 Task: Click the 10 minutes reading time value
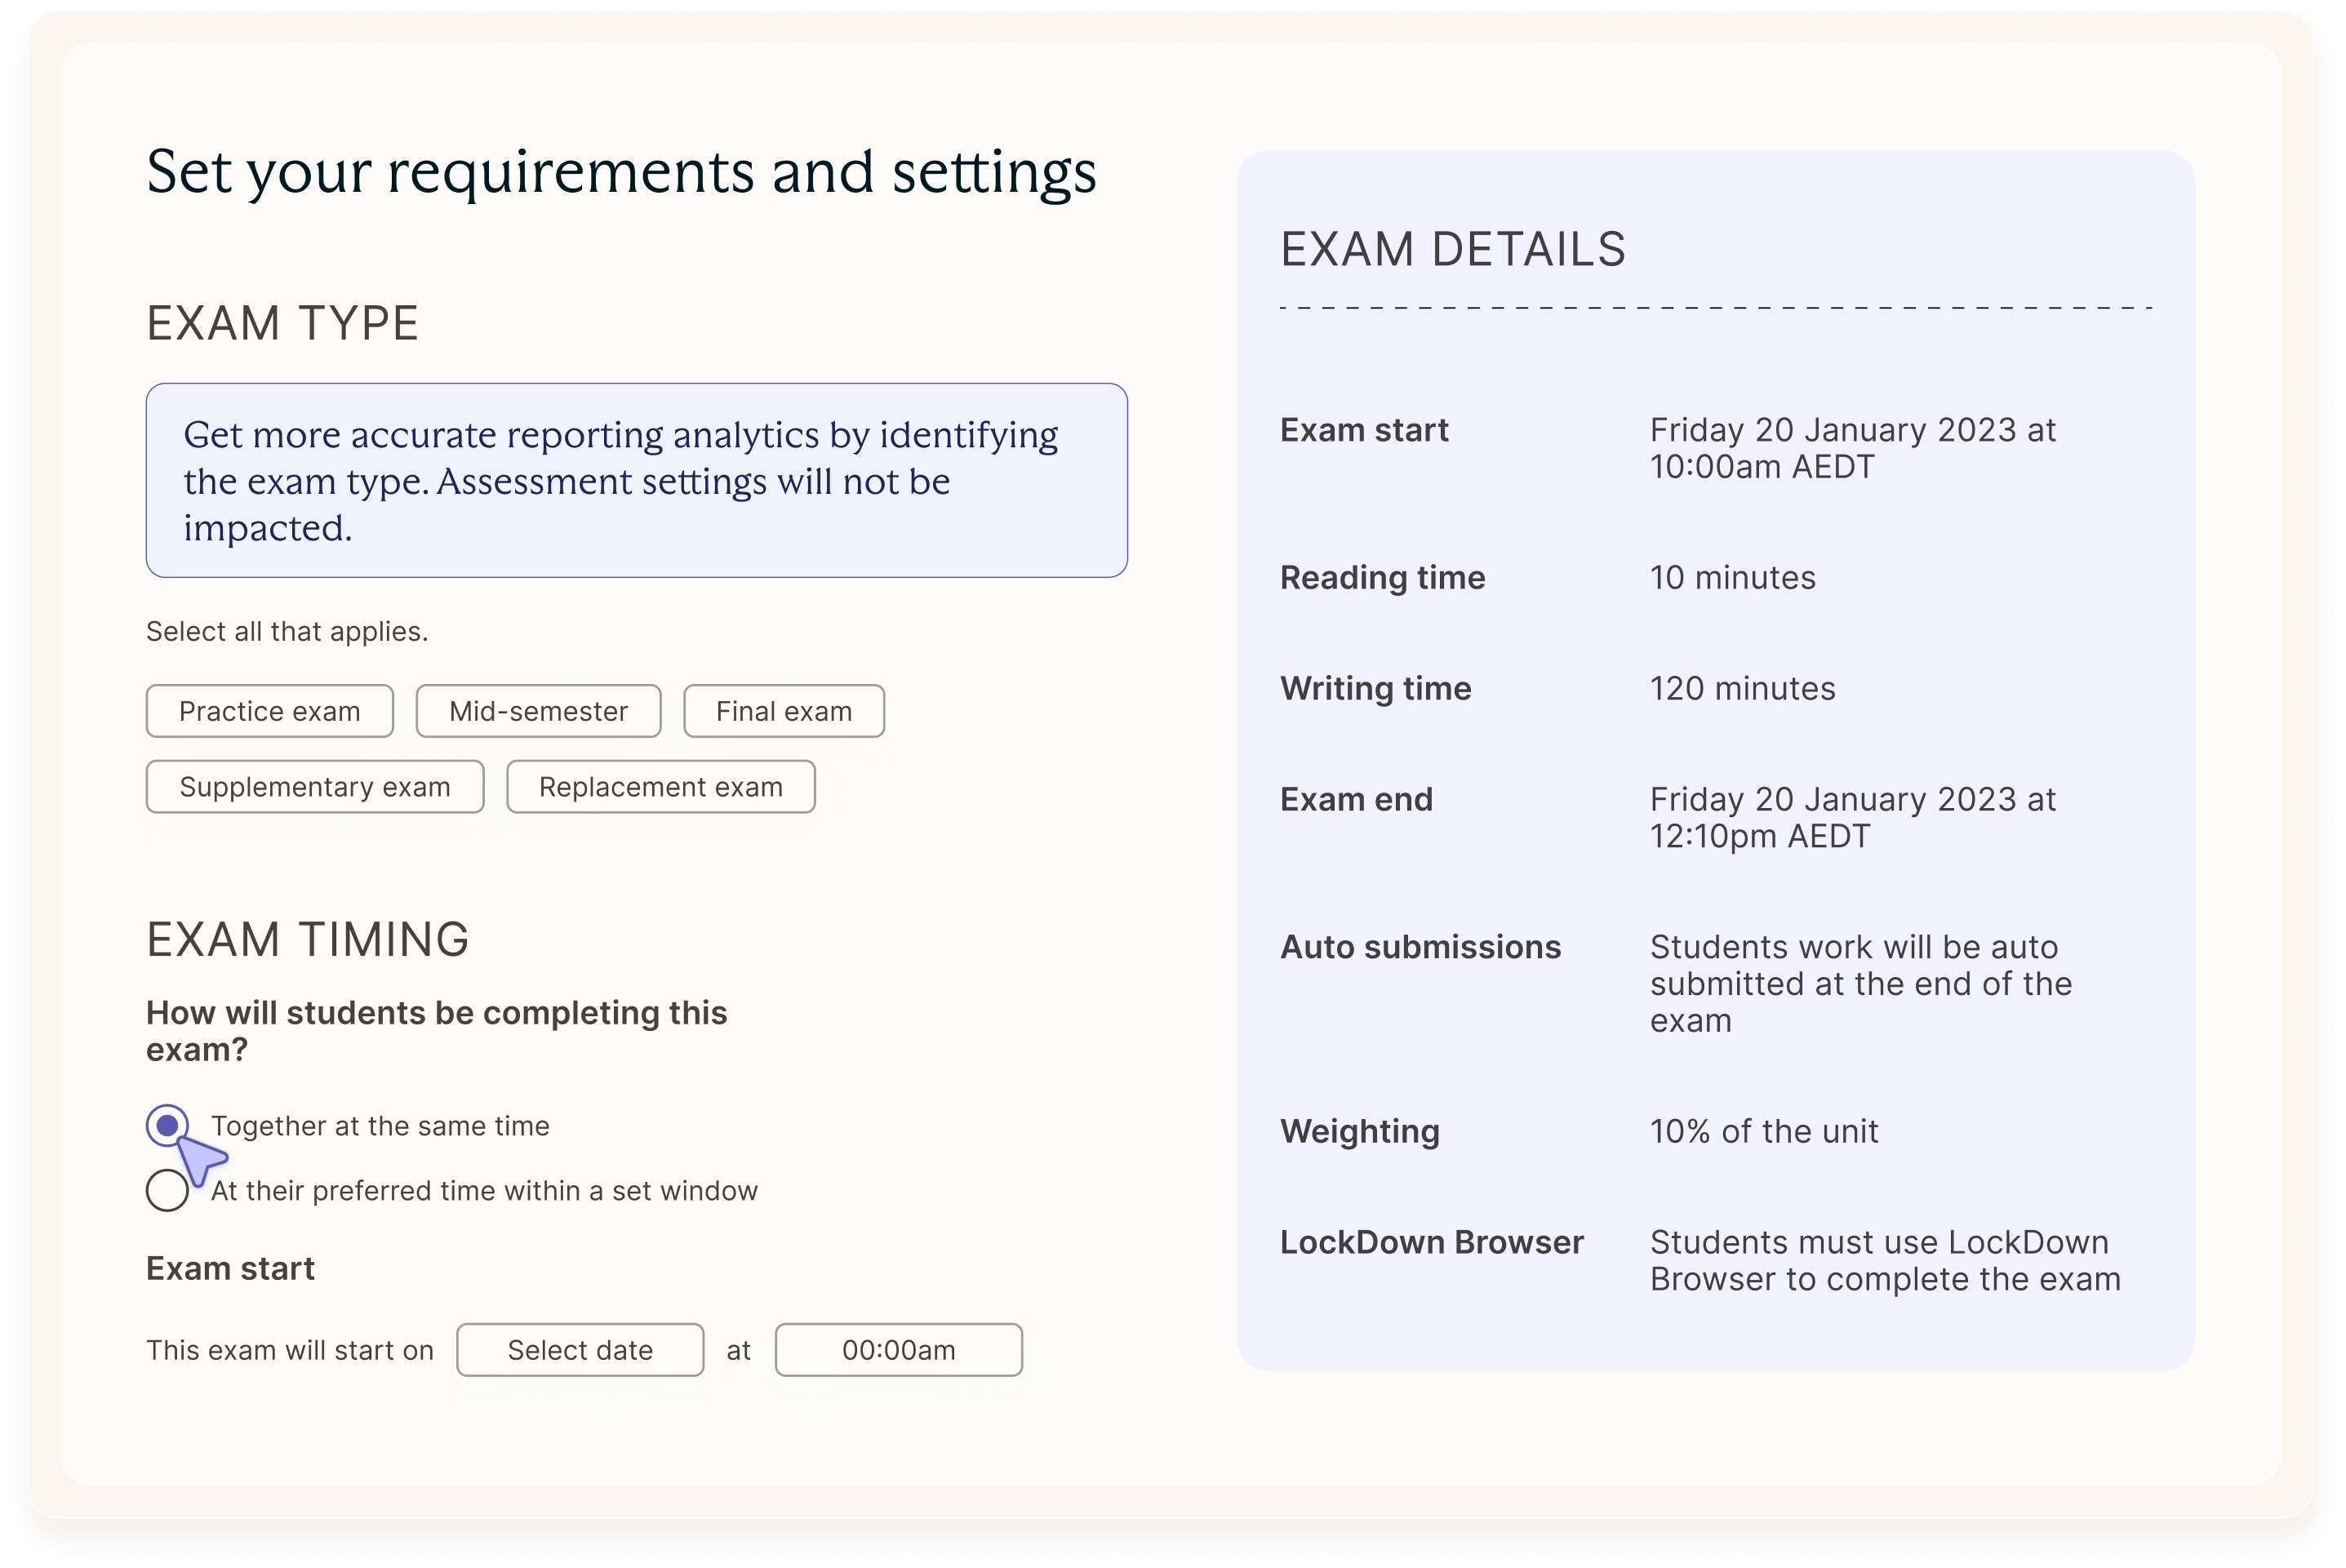point(1732,578)
